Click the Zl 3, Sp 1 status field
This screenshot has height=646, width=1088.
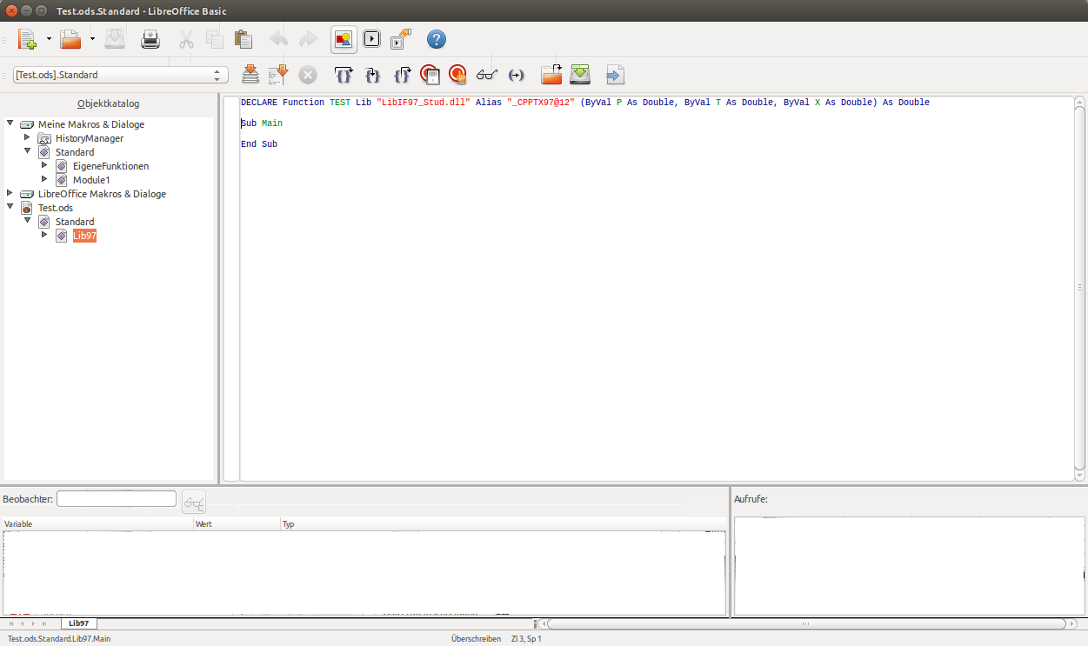coord(526,639)
